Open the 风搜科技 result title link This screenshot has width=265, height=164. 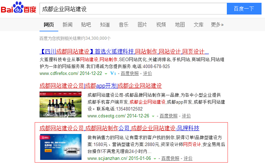(119, 128)
